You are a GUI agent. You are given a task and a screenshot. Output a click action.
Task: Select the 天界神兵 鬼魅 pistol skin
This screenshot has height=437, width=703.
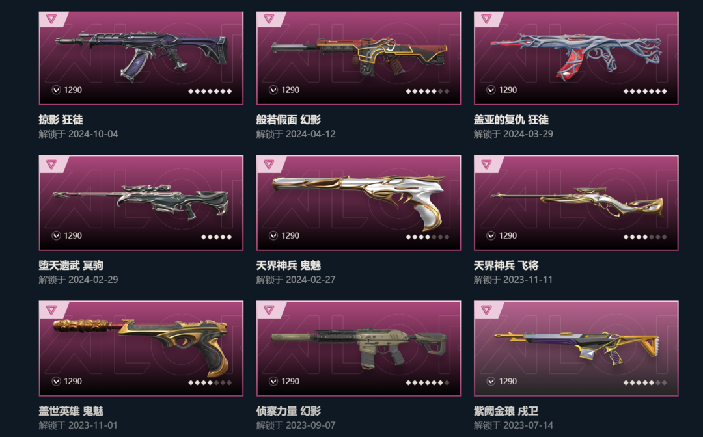point(359,202)
